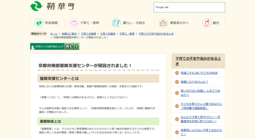Open 子育て・教育 breadcrumb link
255x139 pixels.
point(127,34)
